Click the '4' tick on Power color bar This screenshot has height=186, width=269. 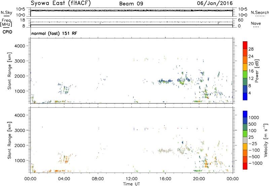tap(249, 93)
